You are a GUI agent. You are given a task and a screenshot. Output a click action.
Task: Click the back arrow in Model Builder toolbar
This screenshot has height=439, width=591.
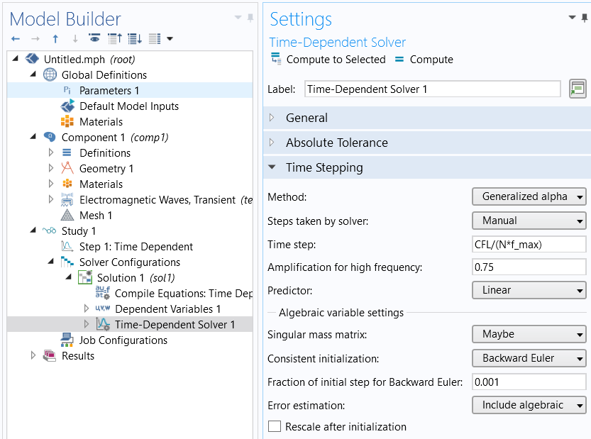[x=16, y=38]
